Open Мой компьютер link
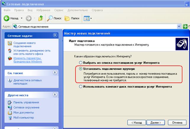Screen dimensions: 190x129 pos(23,118)
